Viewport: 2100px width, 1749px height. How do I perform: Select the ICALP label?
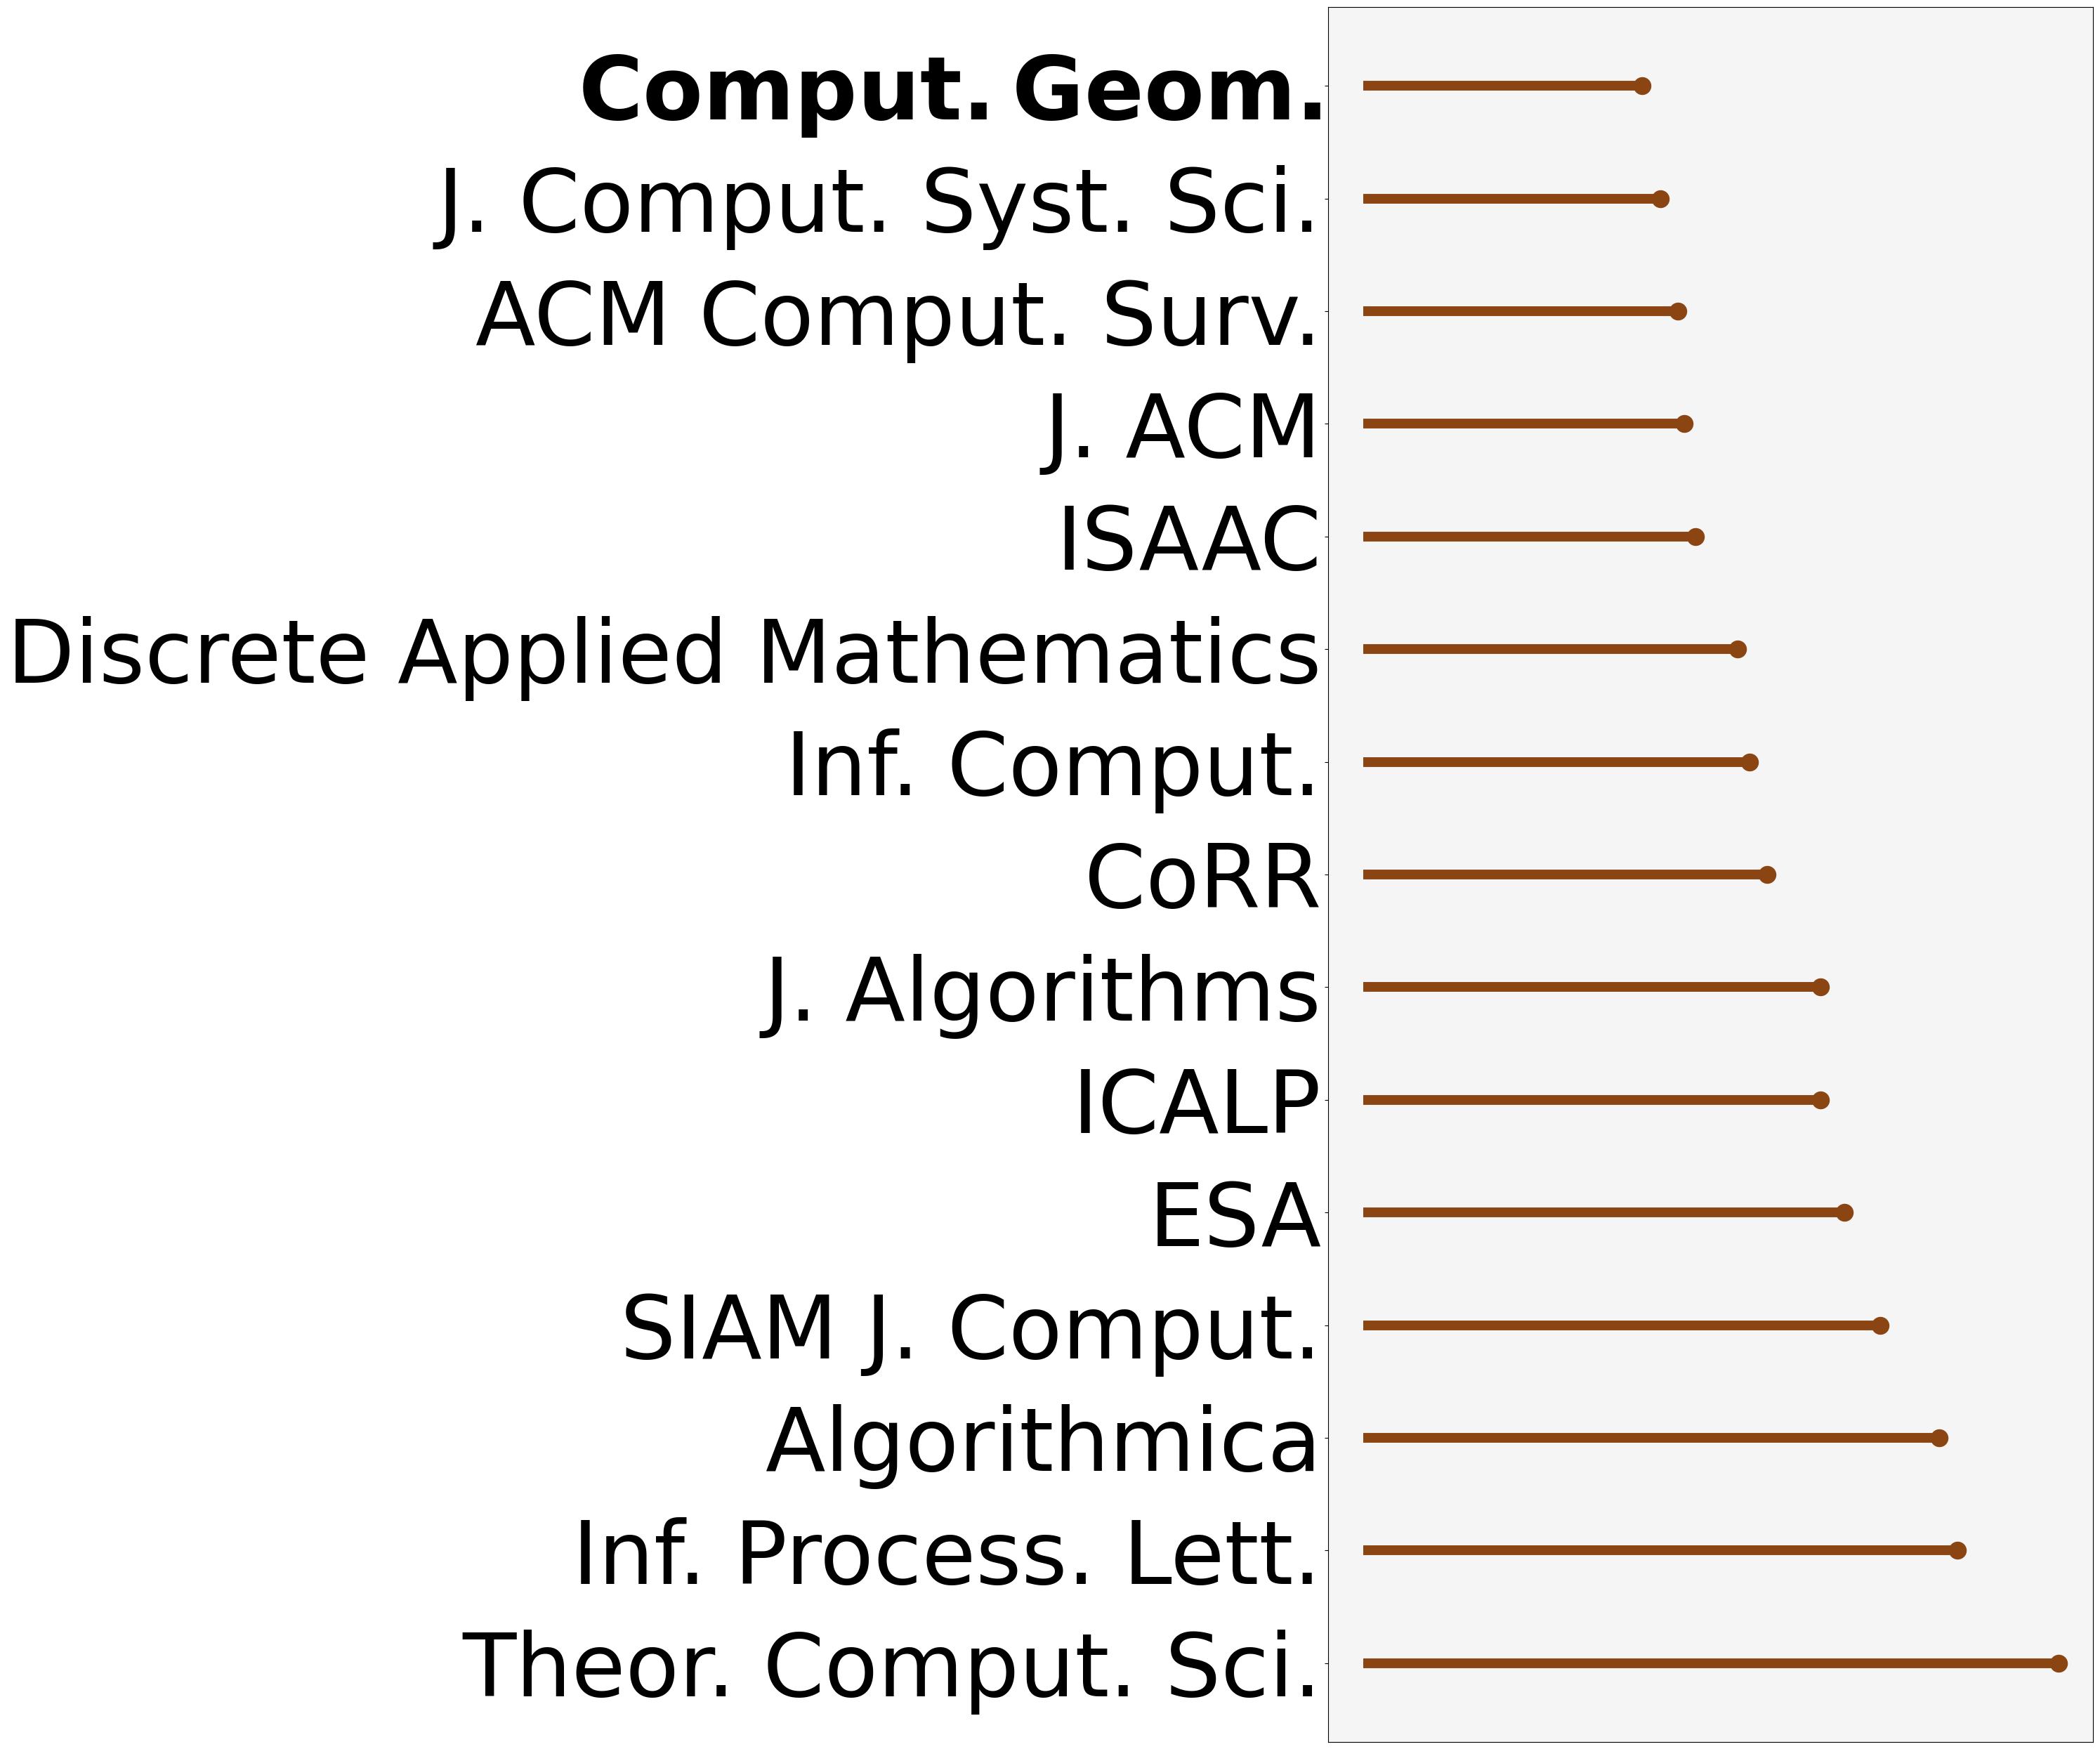[x=1196, y=1104]
